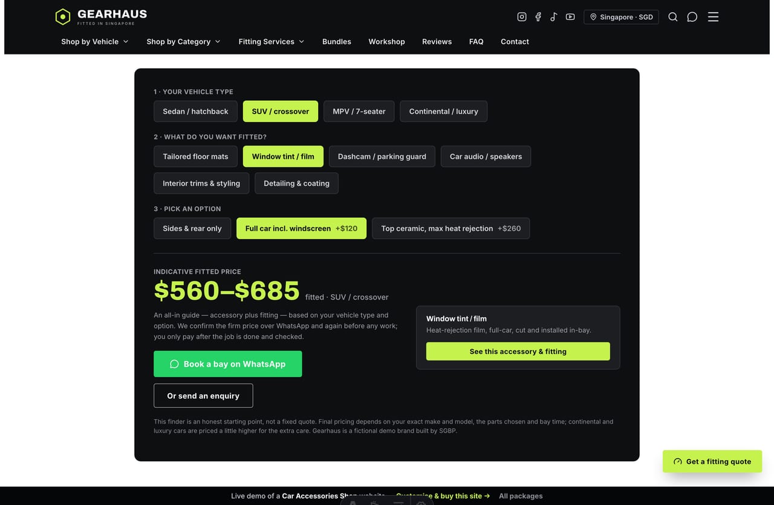Open the All packages link

point(521,496)
